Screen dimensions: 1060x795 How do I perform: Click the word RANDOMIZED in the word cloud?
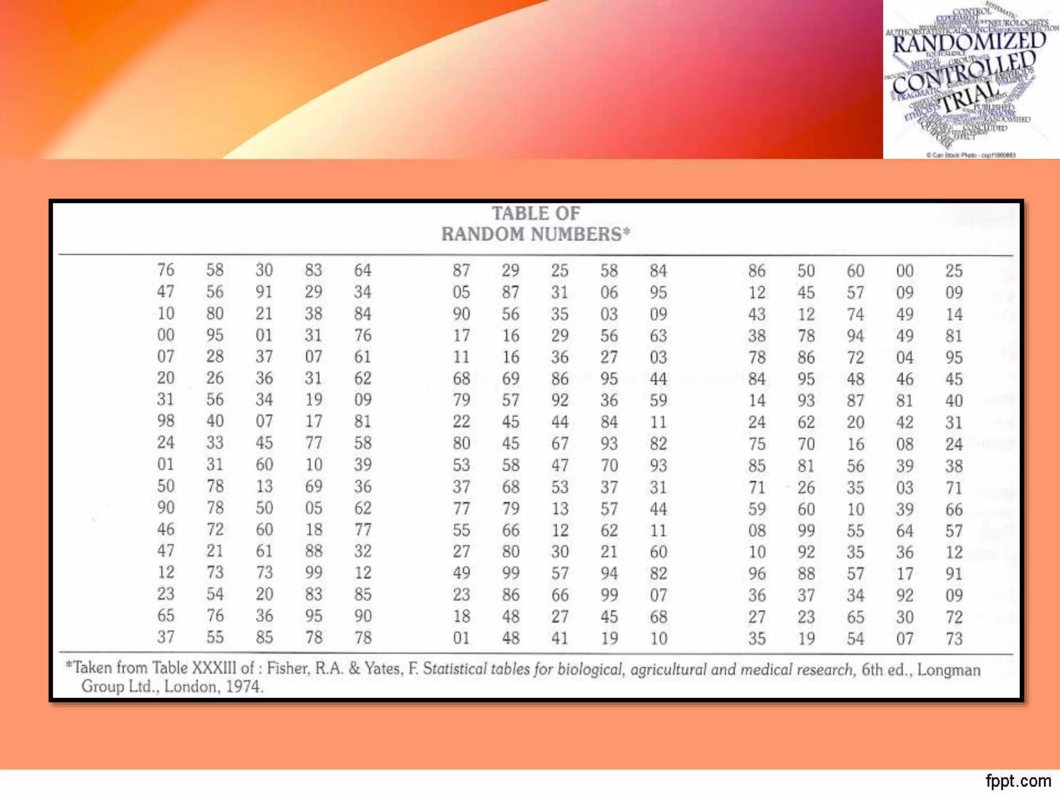click(x=969, y=42)
